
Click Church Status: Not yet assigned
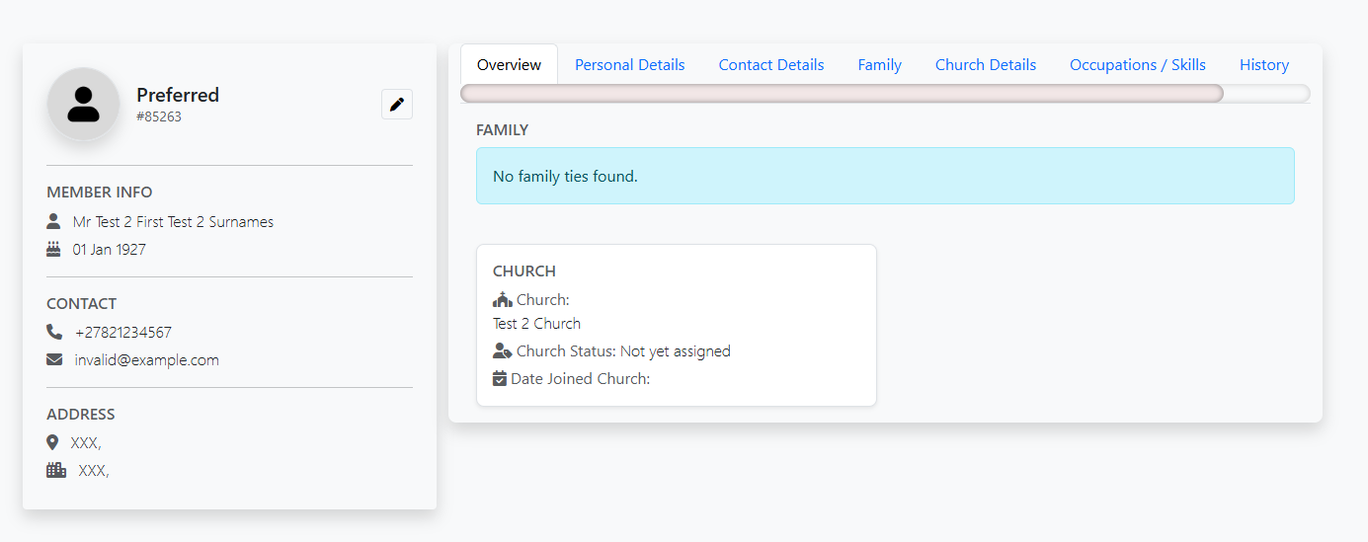[x=623, y=351]
